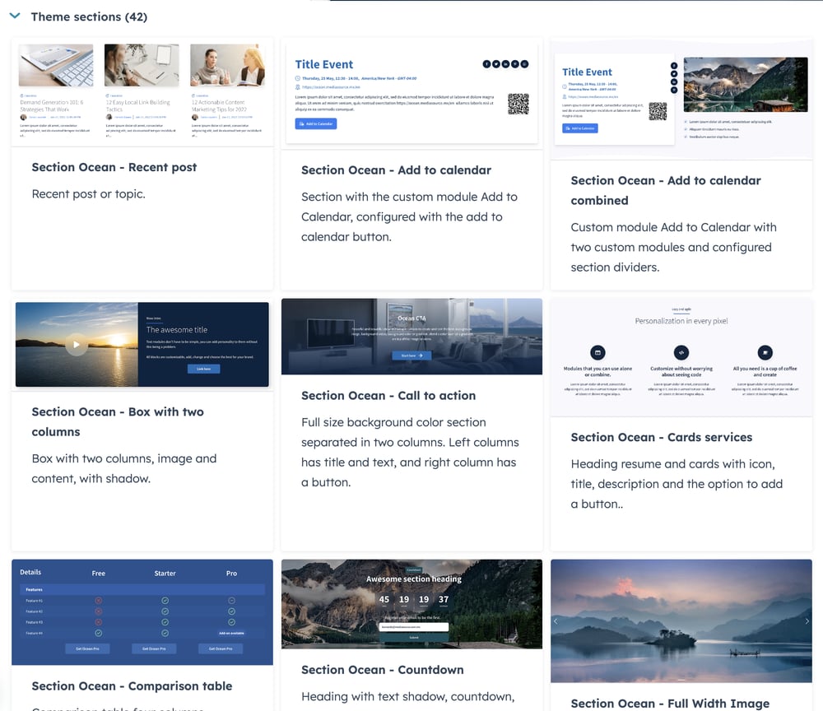Click the "Ocean CTA" heading in the preview
This screenshot has width=823, height=711.
click(411, 318)
